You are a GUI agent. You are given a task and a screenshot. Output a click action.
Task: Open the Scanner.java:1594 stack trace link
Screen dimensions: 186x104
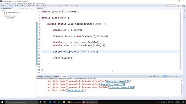(113, 84)
